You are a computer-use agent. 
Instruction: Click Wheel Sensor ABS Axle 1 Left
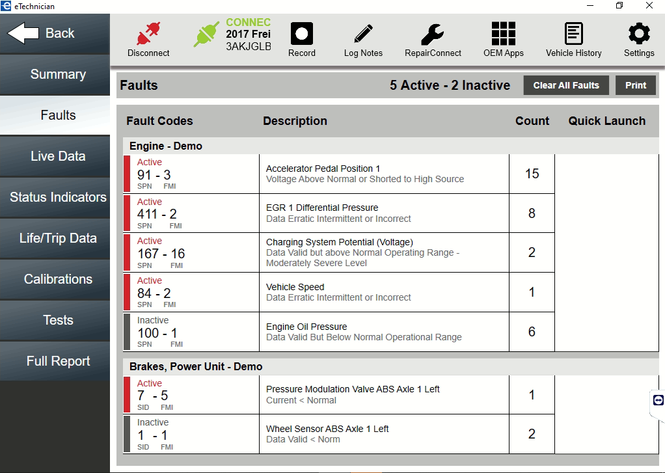[327, 429]
